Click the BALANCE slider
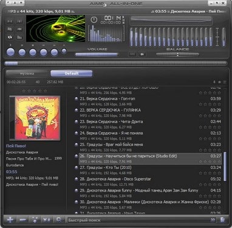The image size is (232, 228). click(x=177, y=55)
